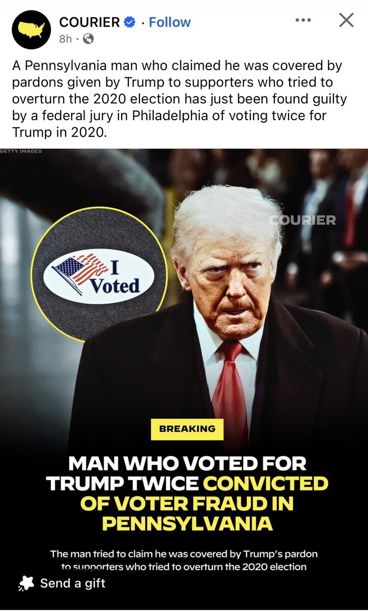Click the yellow BREAKING label
Viewport: 368px width, 611px height.
coord(187,429)
